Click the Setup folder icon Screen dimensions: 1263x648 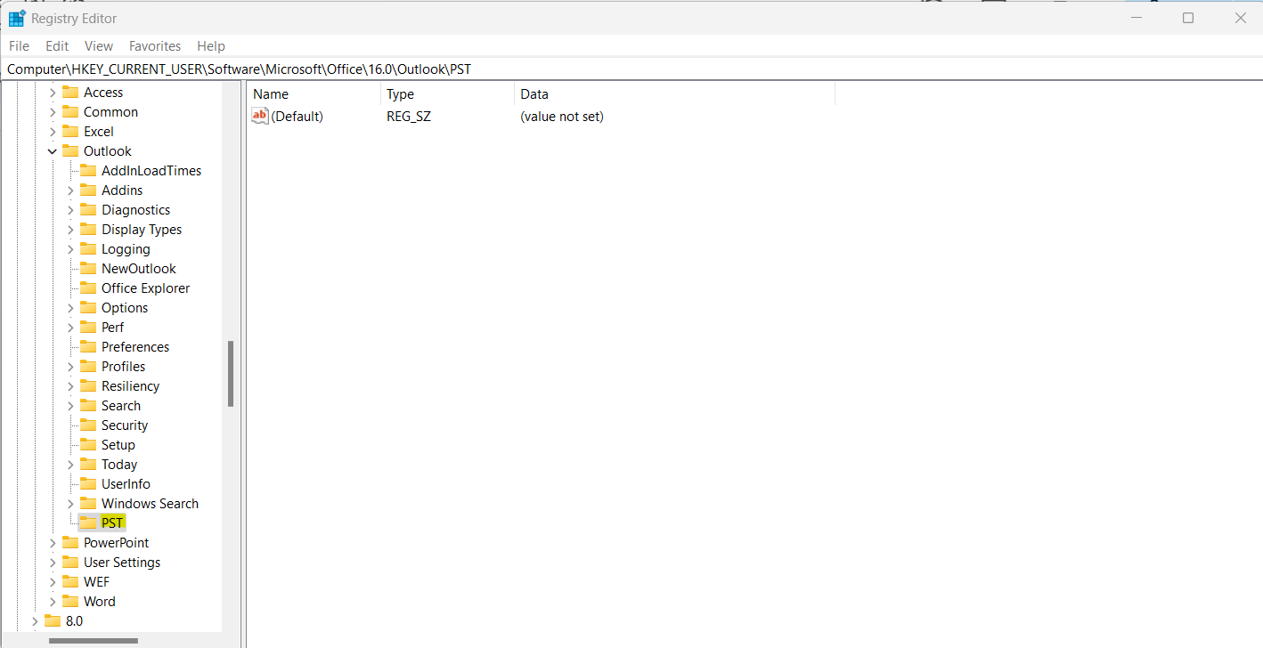pos(88,444)
